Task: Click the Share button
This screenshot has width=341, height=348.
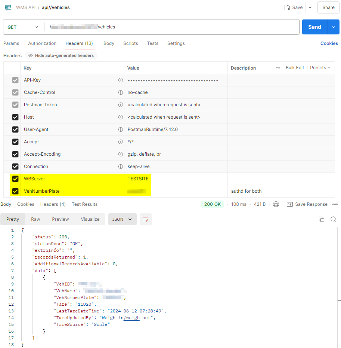Action: [328, 7]
